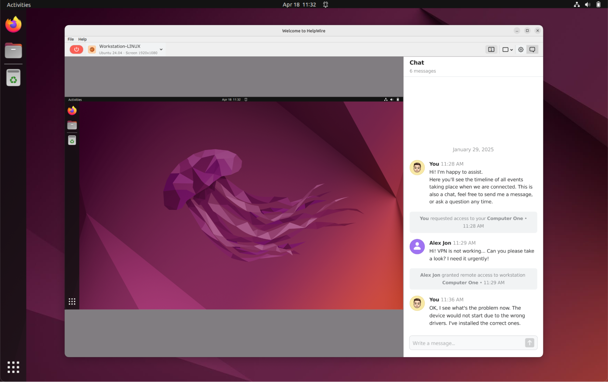Viewport: 608px width, 382px height.
Task: Click the red disconnect power button
Action: coord(76,49)
